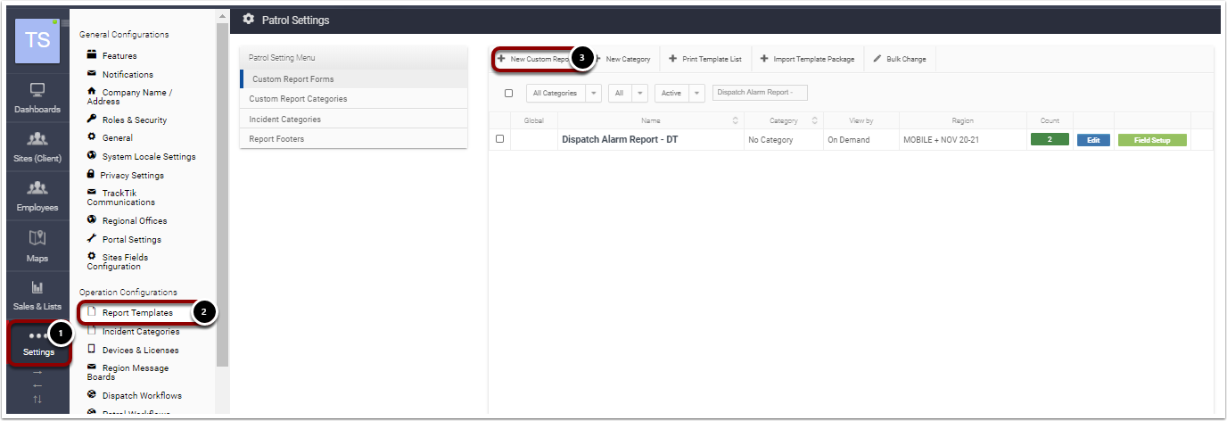Click the Dispatch Alarm Report search field

(x=760, y=93)
